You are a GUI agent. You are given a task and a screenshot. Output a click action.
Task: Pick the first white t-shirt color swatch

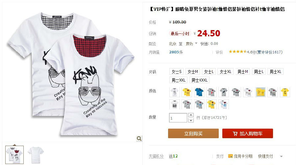coord(174,92)
